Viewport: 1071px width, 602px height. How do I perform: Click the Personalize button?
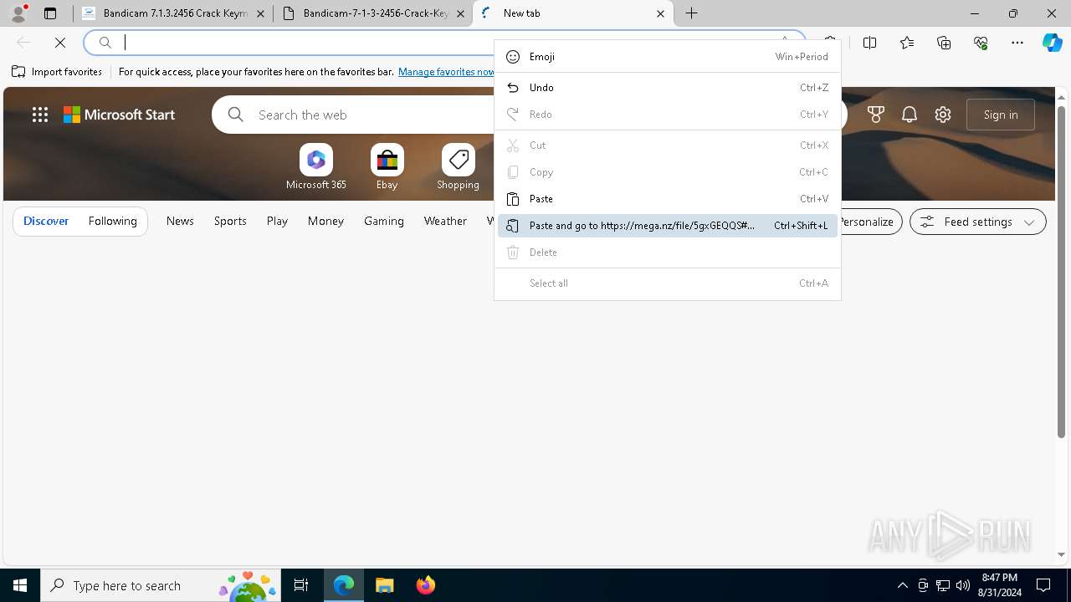click(867, 222)
